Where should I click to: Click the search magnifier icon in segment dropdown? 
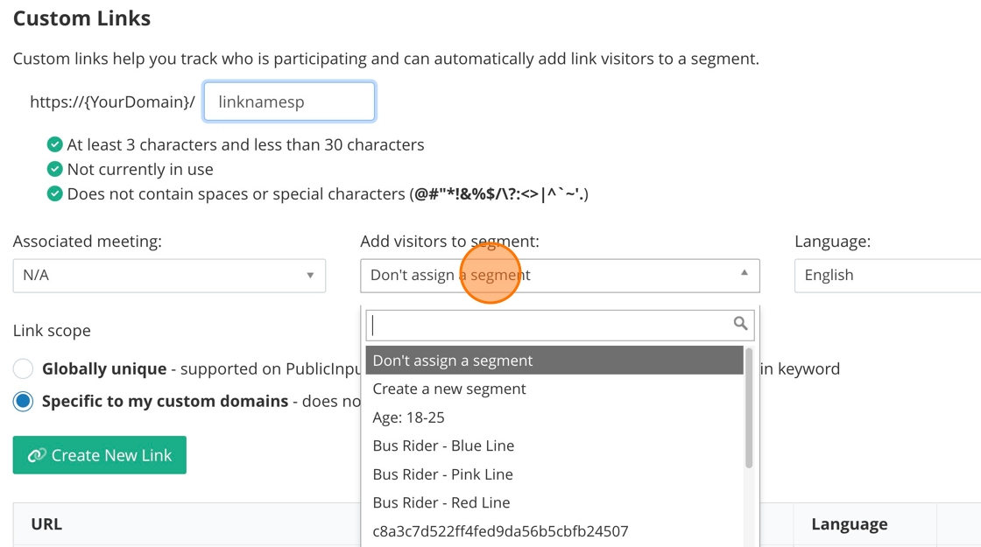(x=740, y=324)
